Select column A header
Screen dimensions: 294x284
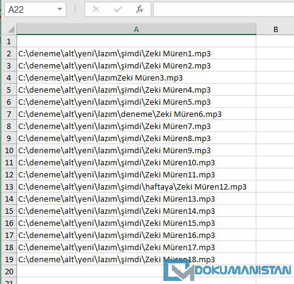coord(136,30)
